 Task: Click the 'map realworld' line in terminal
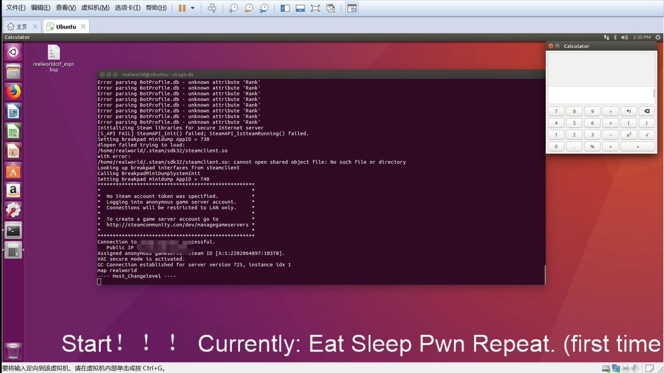[x=117, y=270]
